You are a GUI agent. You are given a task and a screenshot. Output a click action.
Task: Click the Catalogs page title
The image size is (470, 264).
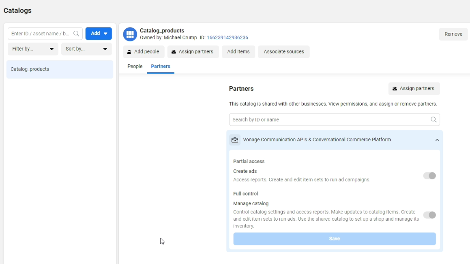click(x=17, y=11)
